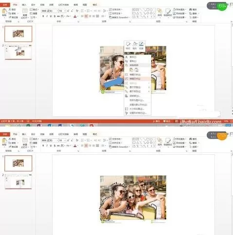Viewport: 233px width, 235px height.
Task: Open Quick Styles in upper window ribbon
Action: (168, 13)
